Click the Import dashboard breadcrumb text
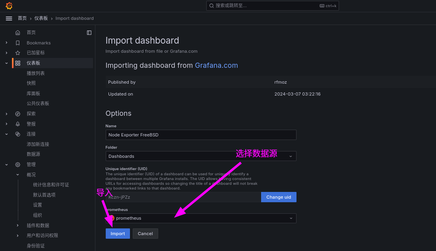 [74, 18]
